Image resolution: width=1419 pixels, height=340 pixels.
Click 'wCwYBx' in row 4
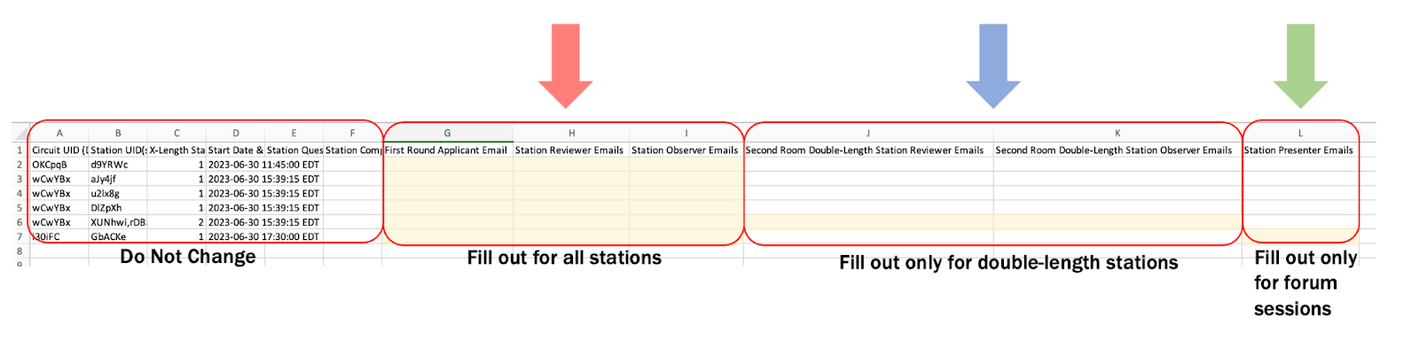(x=59, y=193)
